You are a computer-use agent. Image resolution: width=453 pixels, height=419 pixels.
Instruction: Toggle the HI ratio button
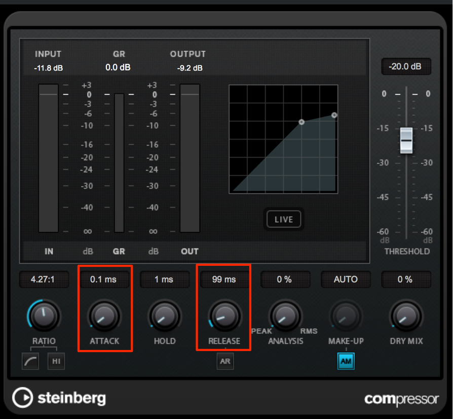click(x=56, y=361)
